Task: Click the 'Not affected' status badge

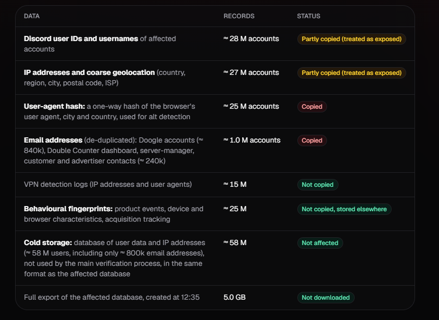Action: tap(320, 243)
